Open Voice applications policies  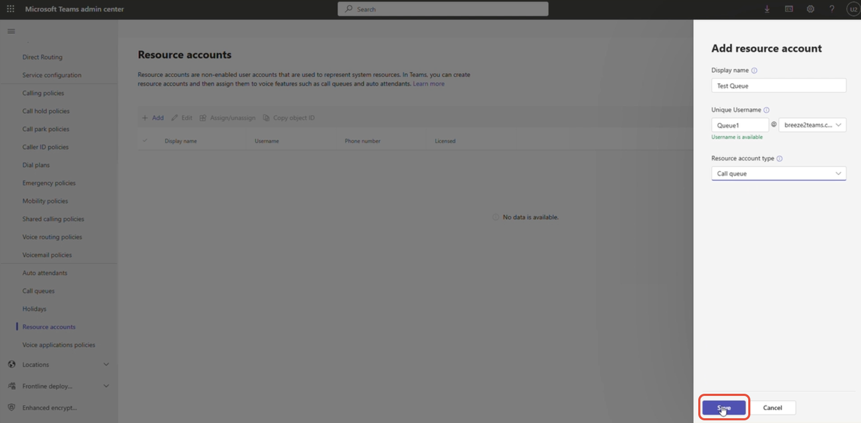[58, 345]
